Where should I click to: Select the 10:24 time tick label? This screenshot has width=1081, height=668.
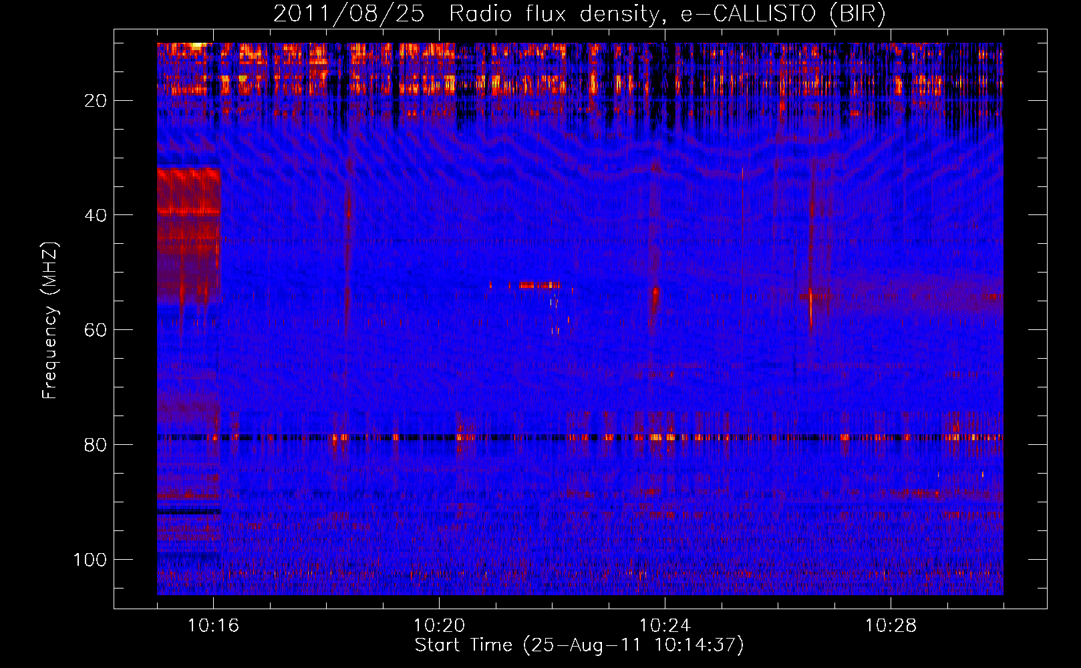[665, 626]
